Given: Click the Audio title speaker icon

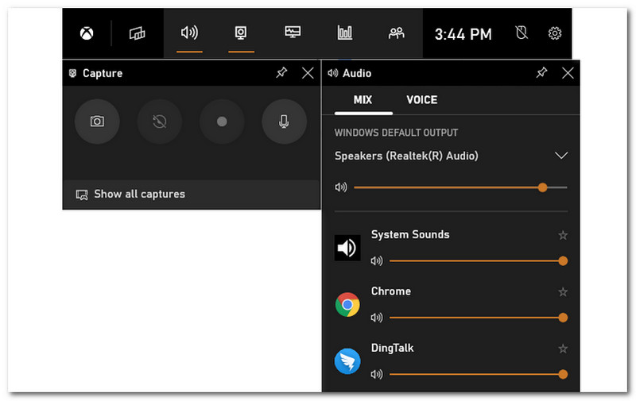Looking at the screenshot, I should click(332, 73).
